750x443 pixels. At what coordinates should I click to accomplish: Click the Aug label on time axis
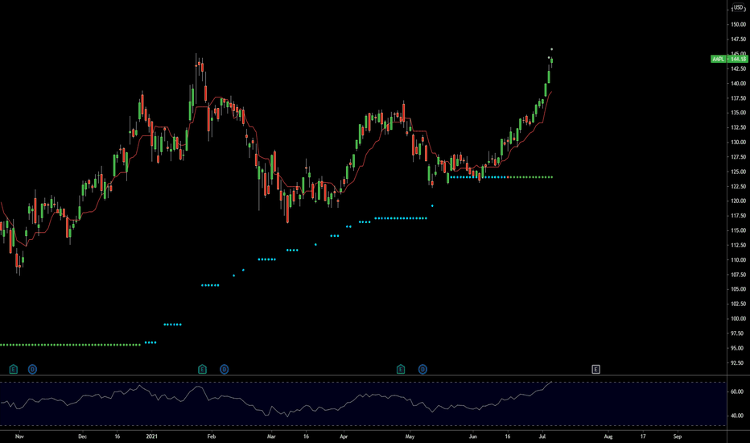pos(608,437)
